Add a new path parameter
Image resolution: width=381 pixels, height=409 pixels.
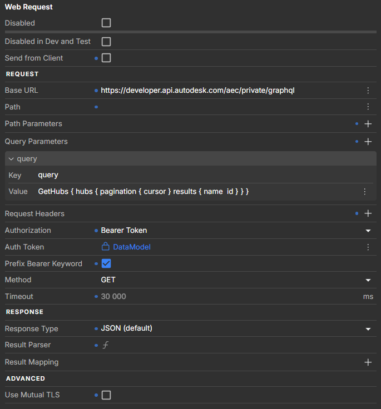(368, 124)
